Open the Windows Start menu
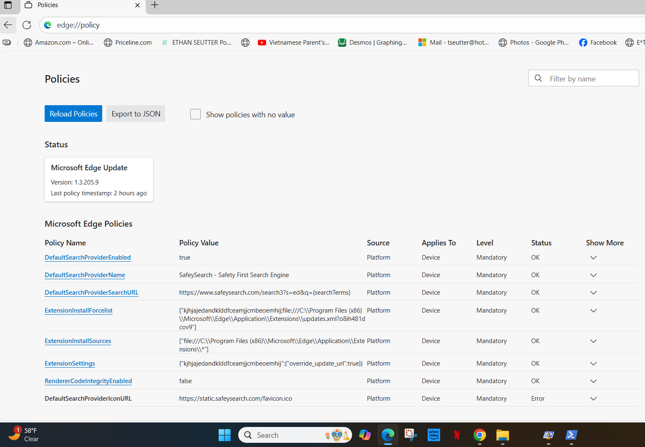645x447 pixels. coord(224,435)
